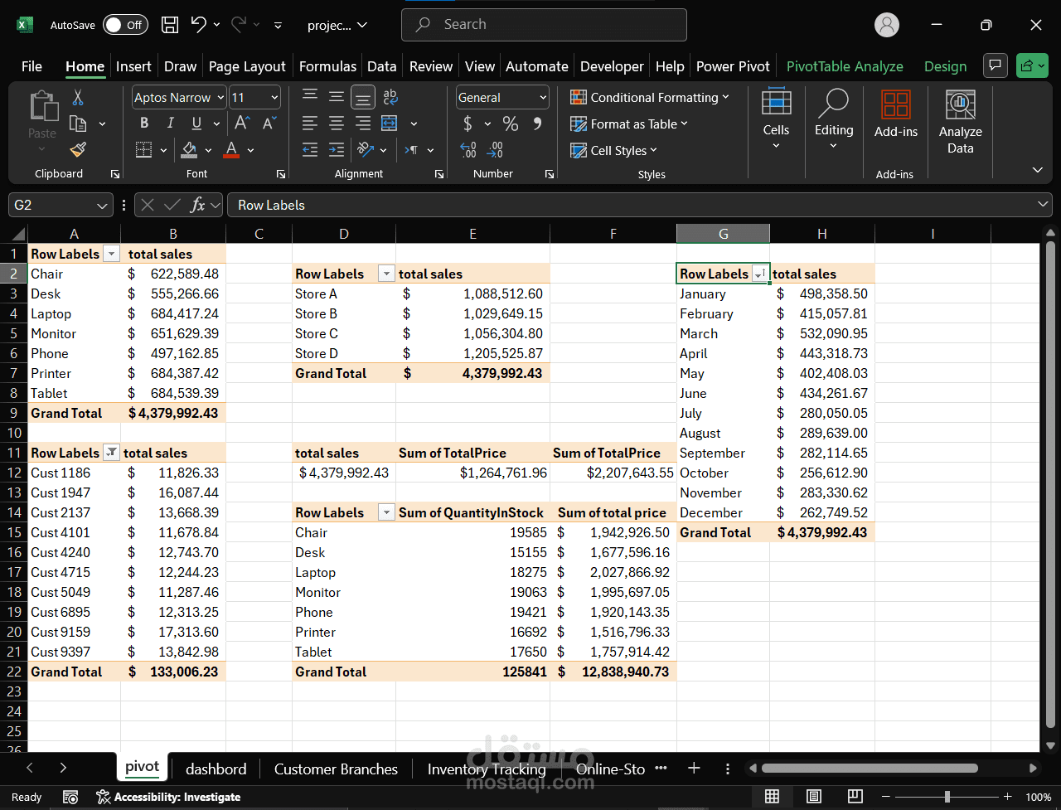
Task: Toggle underline formatting
Action: (196, 124)
